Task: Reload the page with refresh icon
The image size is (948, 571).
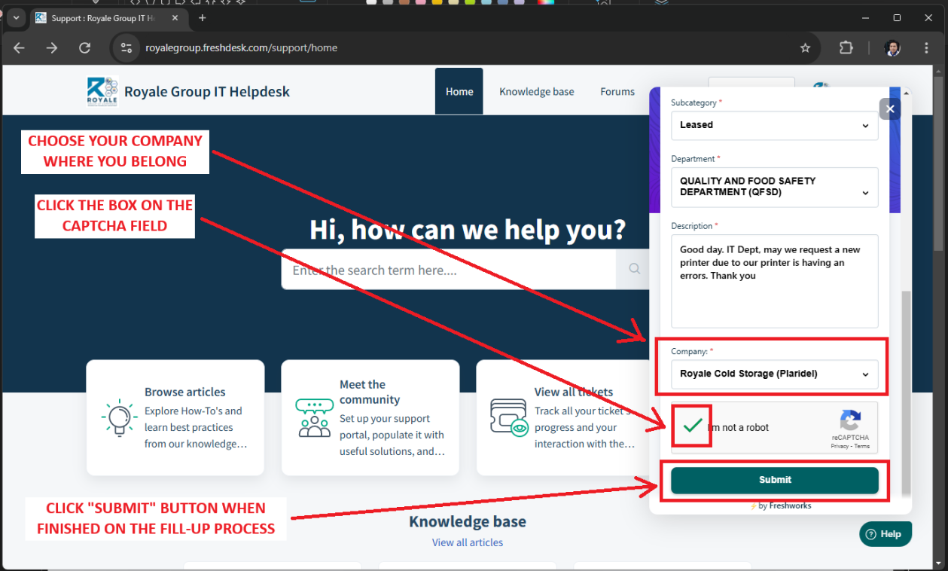Action: pyautogui.click(x=85, y=47)
